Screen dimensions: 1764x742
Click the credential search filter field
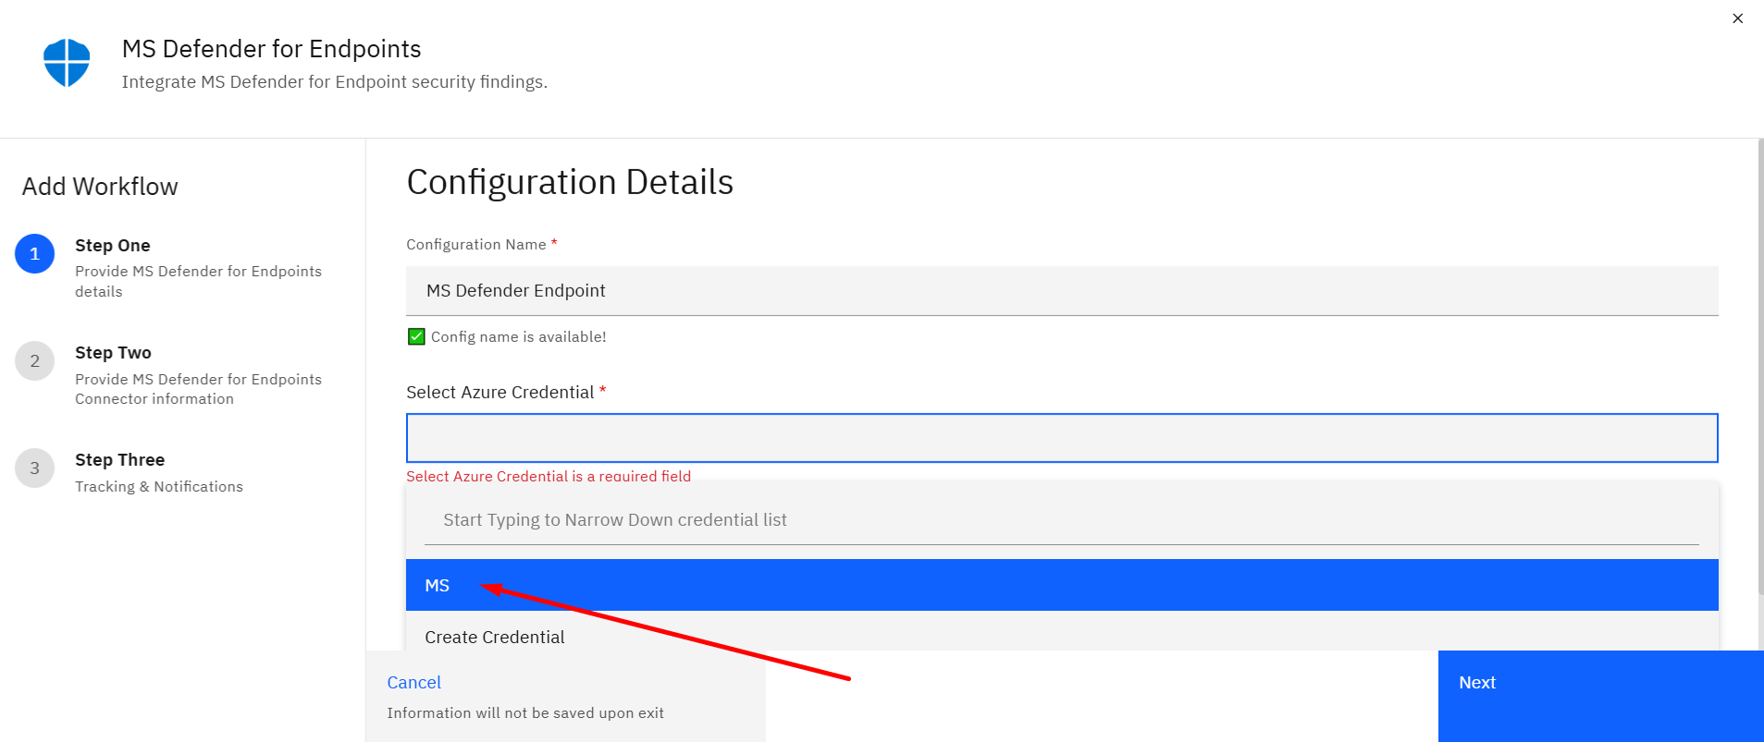click(x=1062, y=520)
